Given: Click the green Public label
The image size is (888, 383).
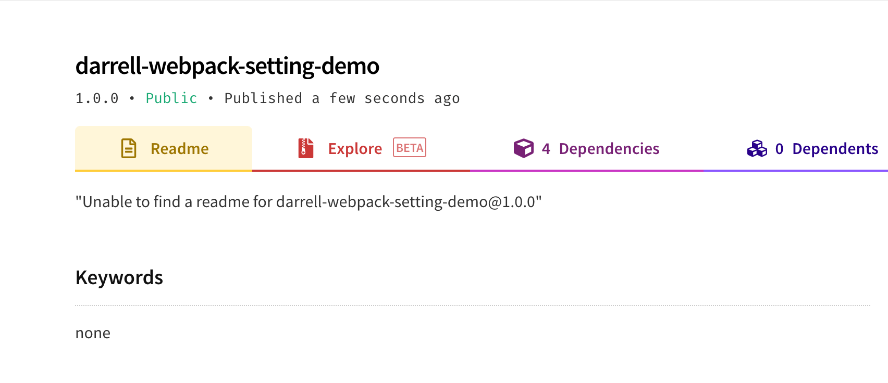Looking at the screenshot, I should tap(171, 98).
